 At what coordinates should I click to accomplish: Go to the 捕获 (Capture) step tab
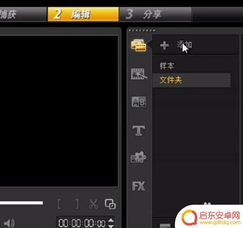coord(23,14)
